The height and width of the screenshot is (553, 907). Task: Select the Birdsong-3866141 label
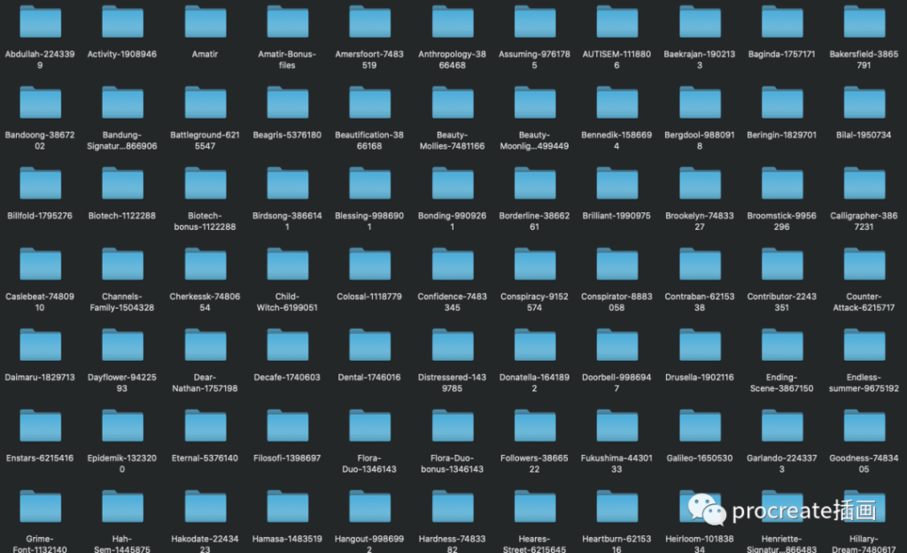pos(287,221)
